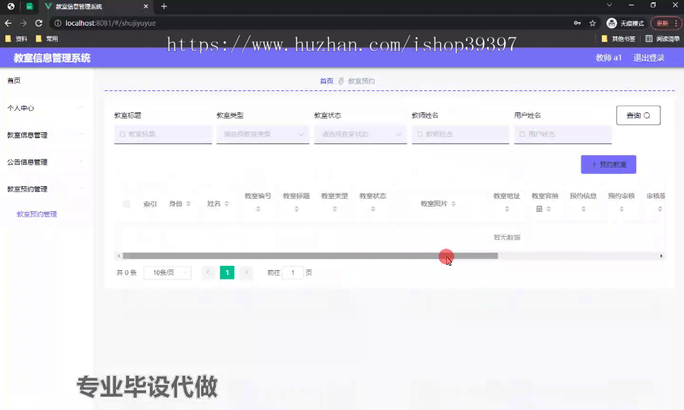Sort the table by 身份 column
Image resolution: width=684 pixels, height=410 pixels.
188,203
